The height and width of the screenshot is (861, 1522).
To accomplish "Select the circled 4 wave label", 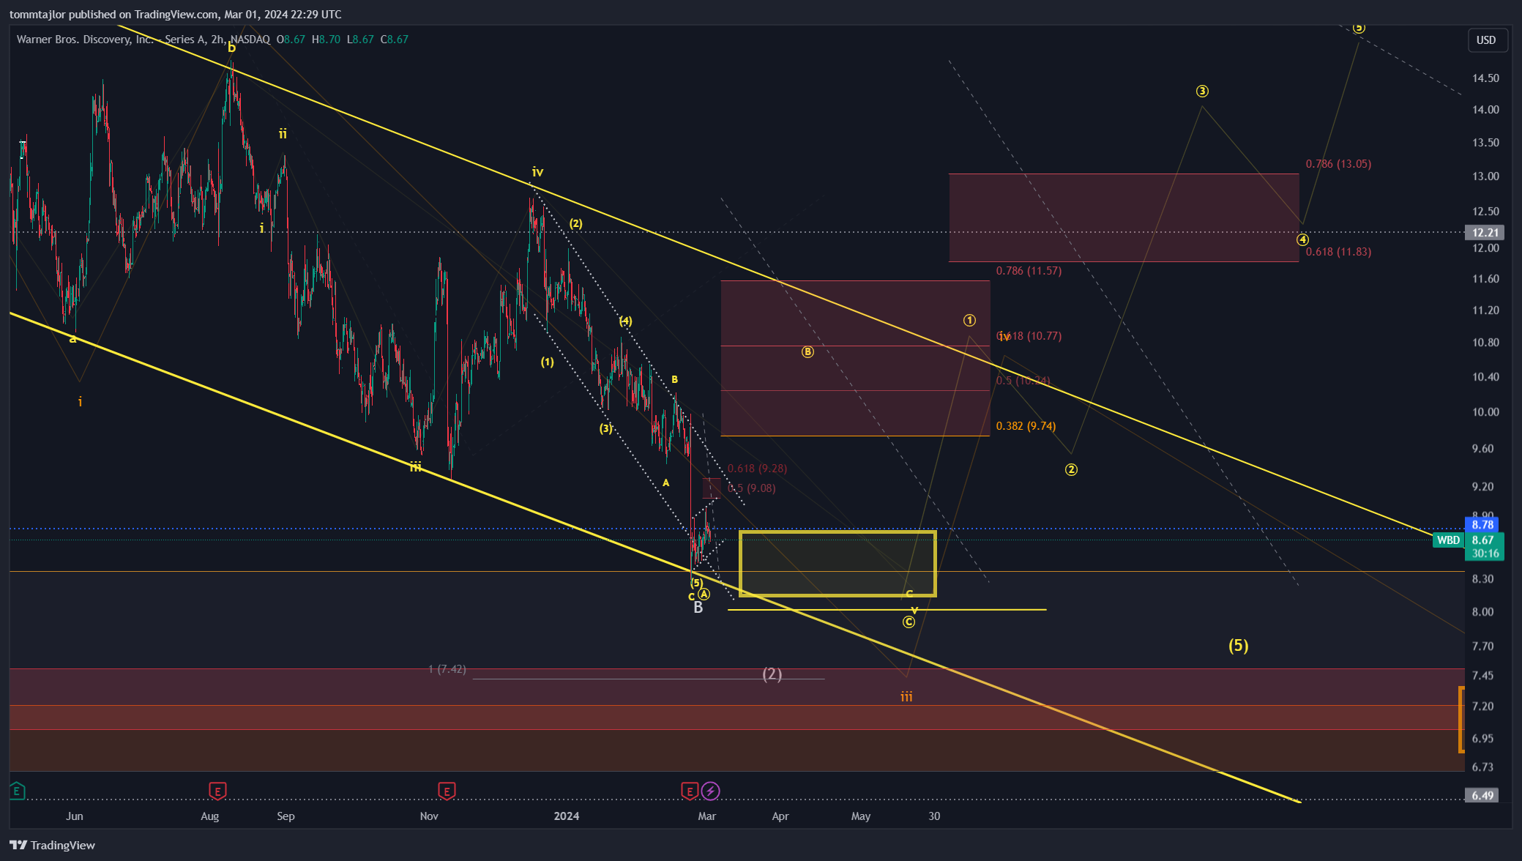I will tap(1302, 240).
